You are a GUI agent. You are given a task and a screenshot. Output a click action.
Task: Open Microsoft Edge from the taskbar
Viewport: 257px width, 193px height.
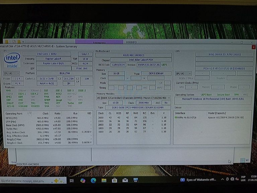[93, 180]
